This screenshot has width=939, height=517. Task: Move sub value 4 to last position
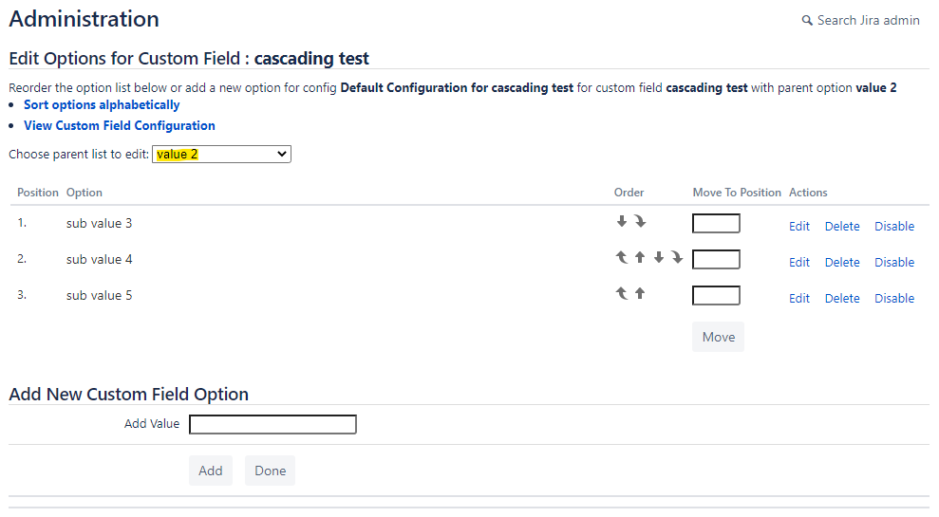coord(677,257)
